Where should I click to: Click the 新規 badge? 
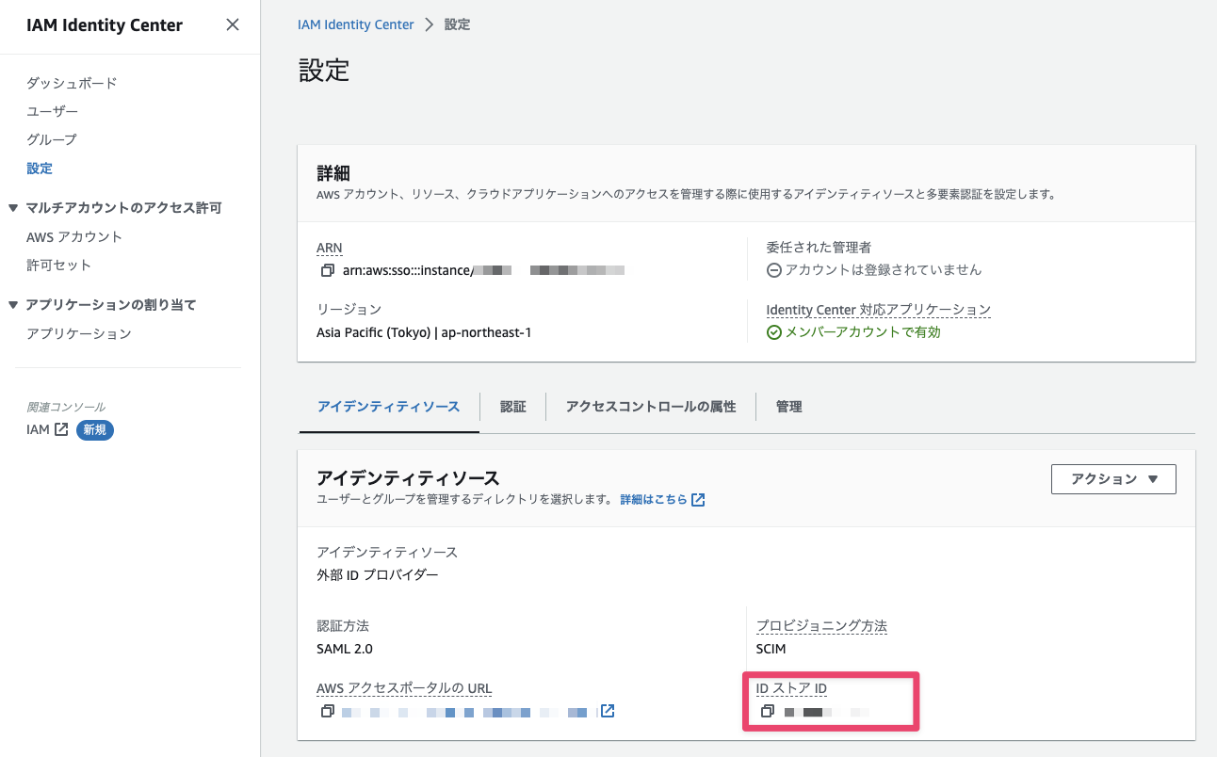[x=95, y=430]
